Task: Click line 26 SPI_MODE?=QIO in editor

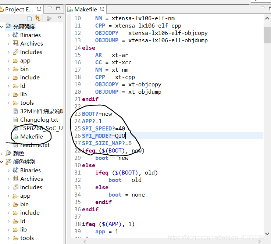Action: (x=103, y=136)
